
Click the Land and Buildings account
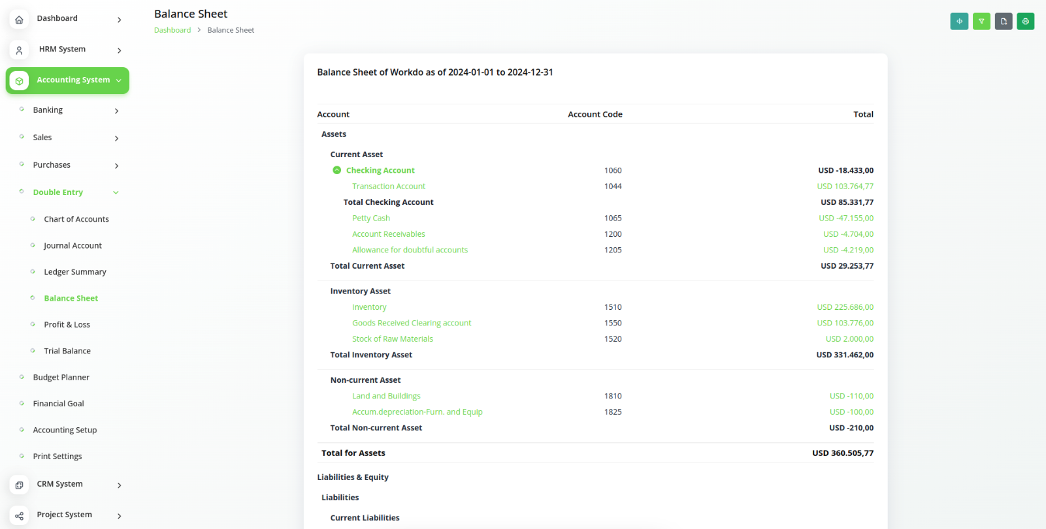pos(386,396)
